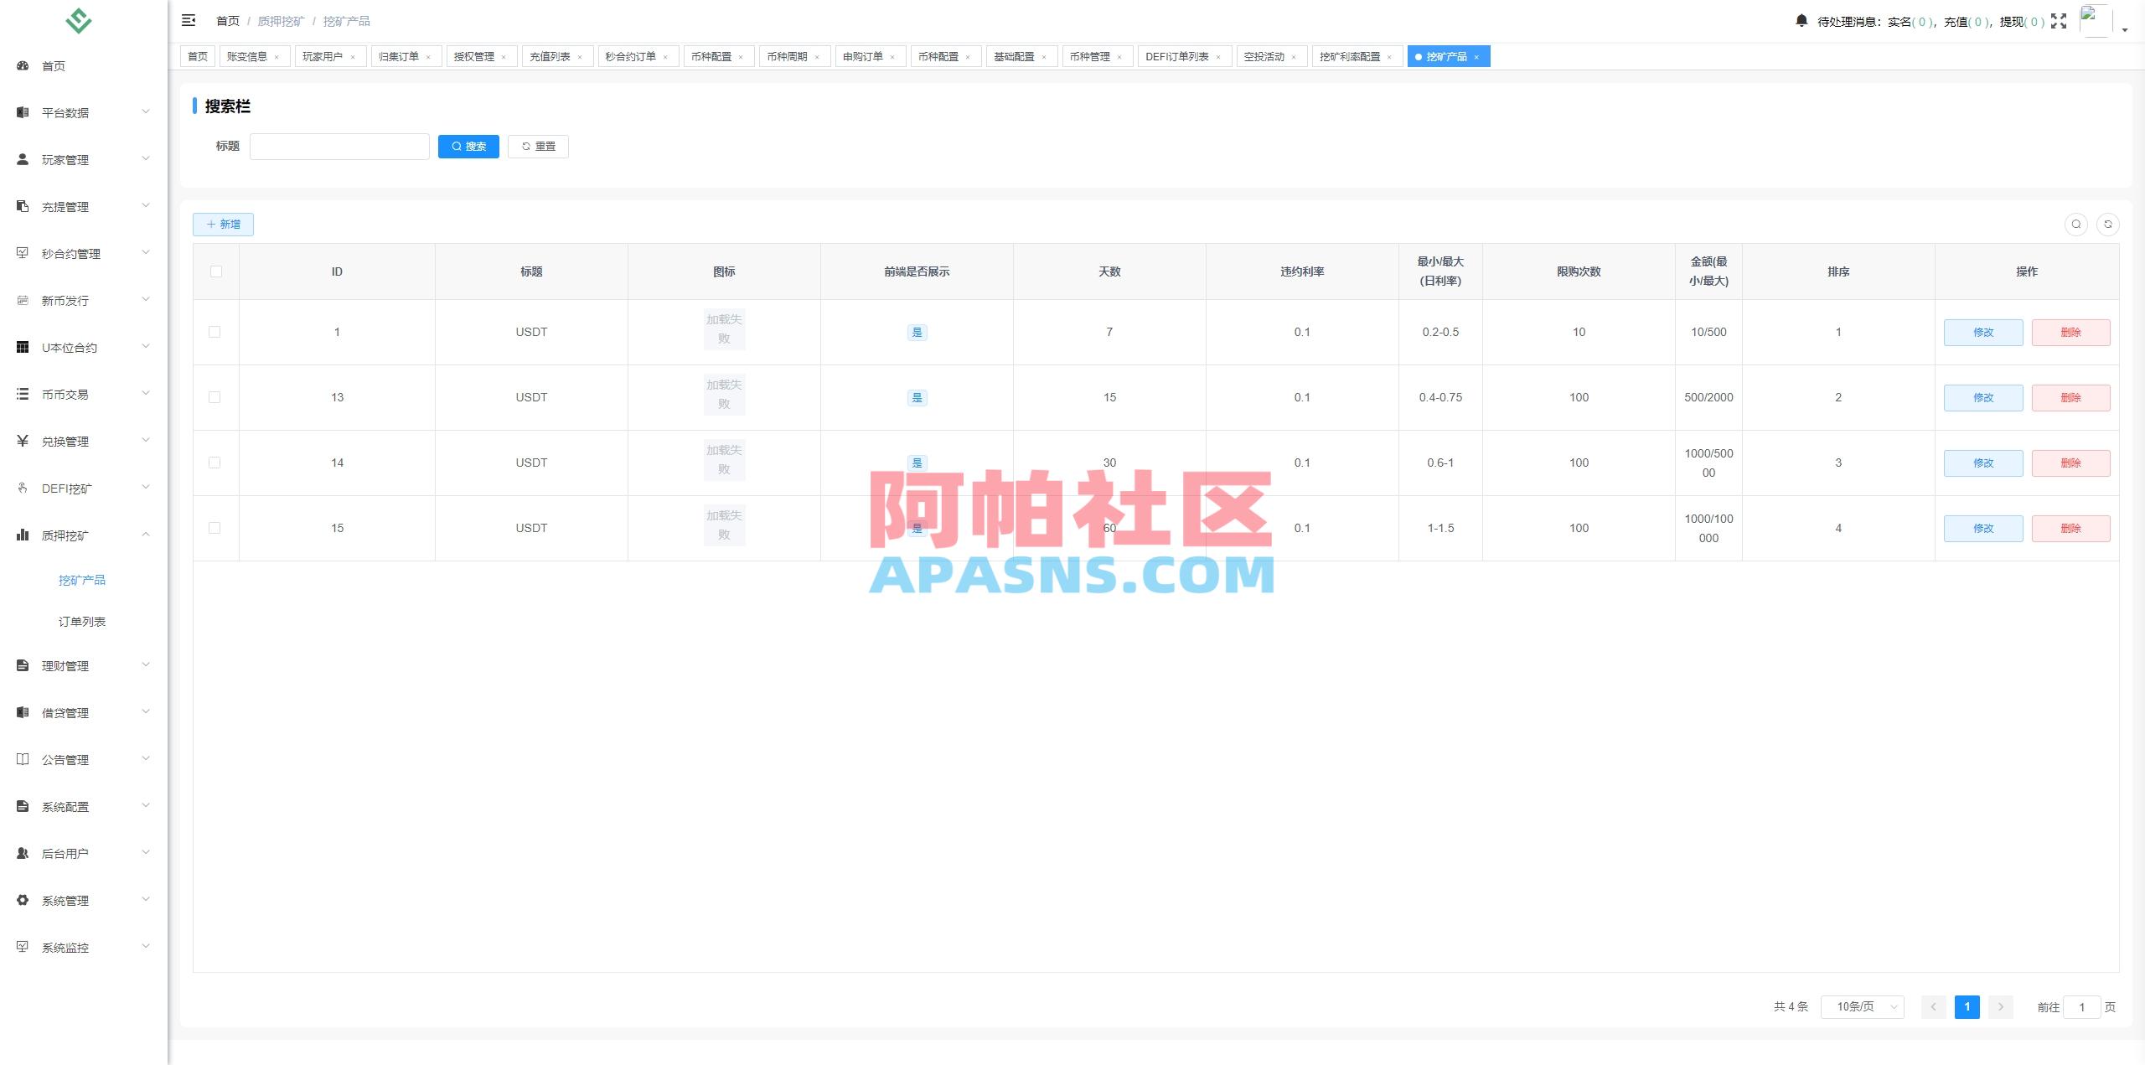The image size is (2145, 1065).
Task: Toggle fullscreen with the expand icon
Action: click(2060, 21)
